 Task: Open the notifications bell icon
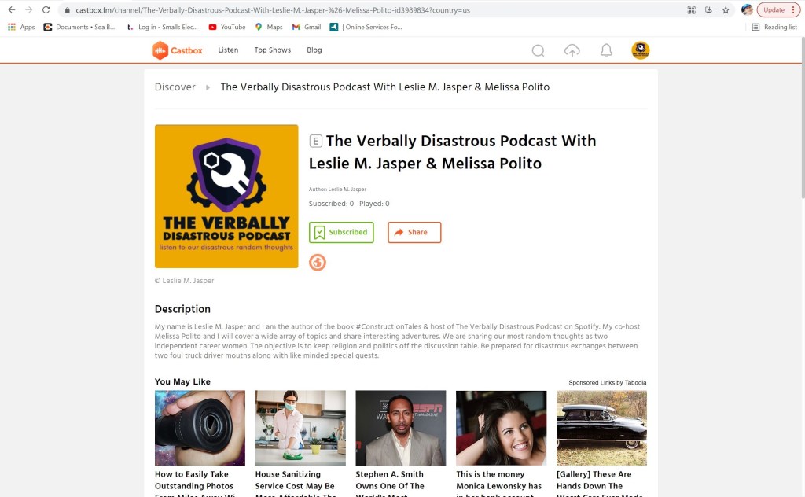606,50
